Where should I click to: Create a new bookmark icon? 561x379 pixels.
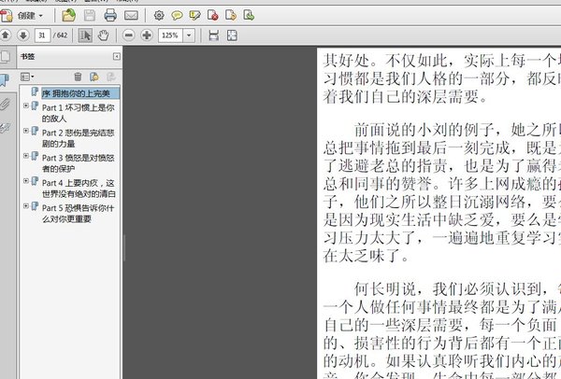point(94,77)
